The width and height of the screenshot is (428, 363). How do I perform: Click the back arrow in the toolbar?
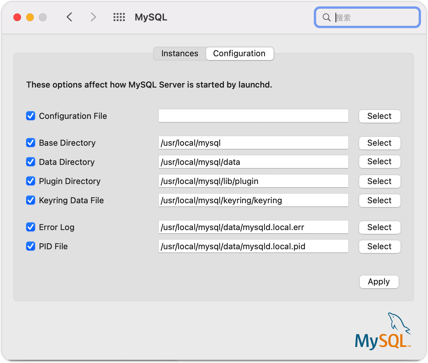(x=70, y=17)
